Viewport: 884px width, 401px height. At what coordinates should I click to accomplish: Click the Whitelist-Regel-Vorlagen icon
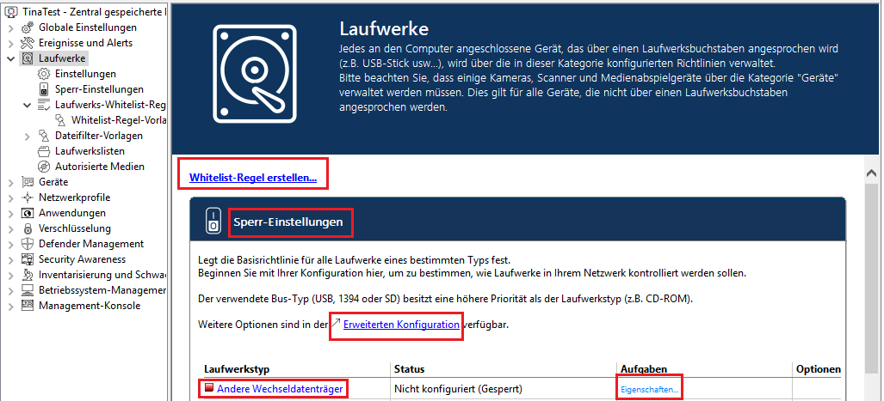pyautogui.click(x=60, y=120)
